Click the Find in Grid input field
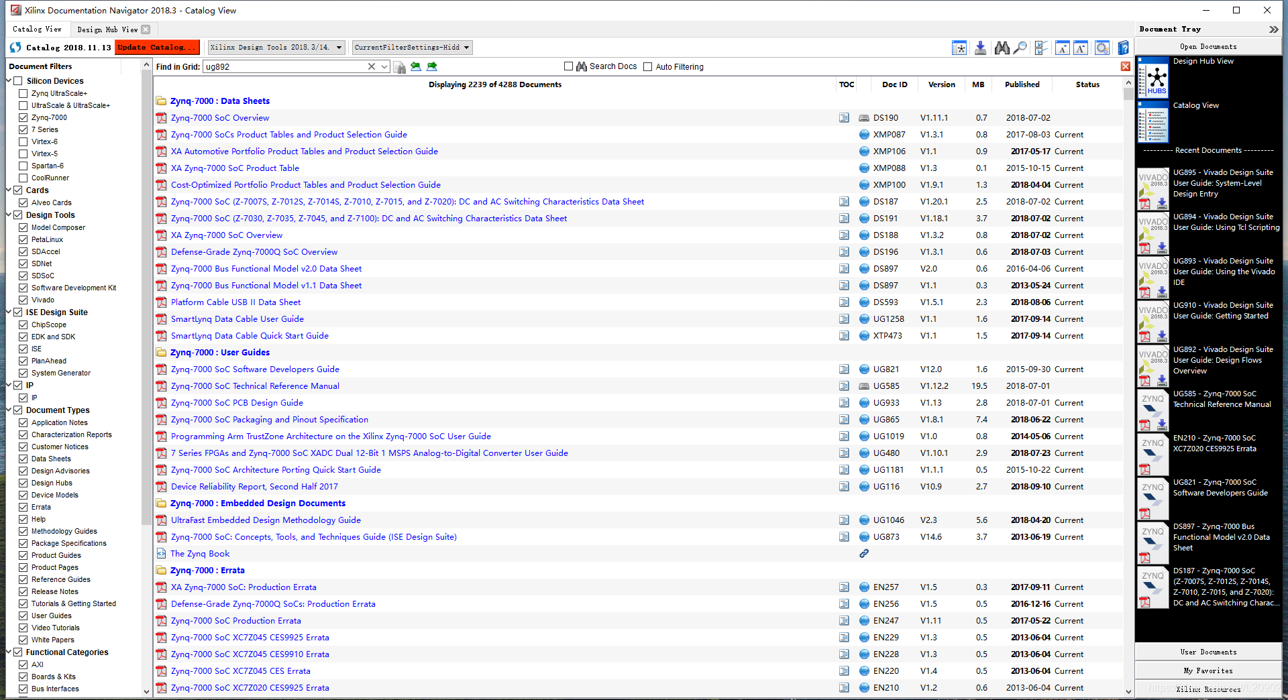This screenshot has height=700, width=1288. pos(284,66)
